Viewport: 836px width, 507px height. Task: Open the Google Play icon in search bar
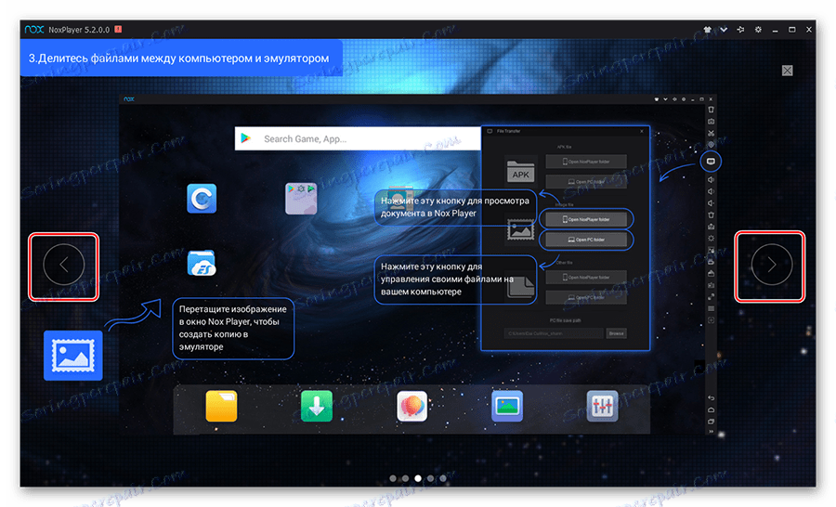246,138
